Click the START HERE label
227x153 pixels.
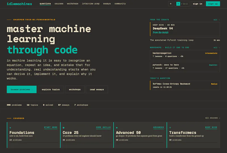tap(51, 127)
